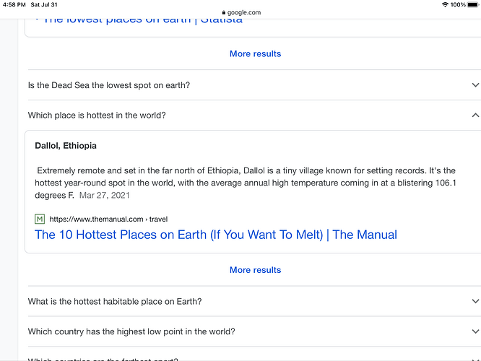Click The Manual green favicon
The width and height of the screenshot is (481, 361).
[40, 219]
